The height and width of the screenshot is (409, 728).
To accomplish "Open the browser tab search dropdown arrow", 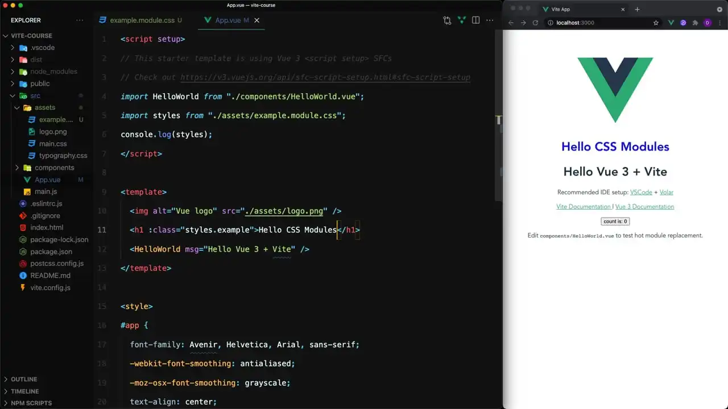I will pyautogui.click(x=719, y=9).
